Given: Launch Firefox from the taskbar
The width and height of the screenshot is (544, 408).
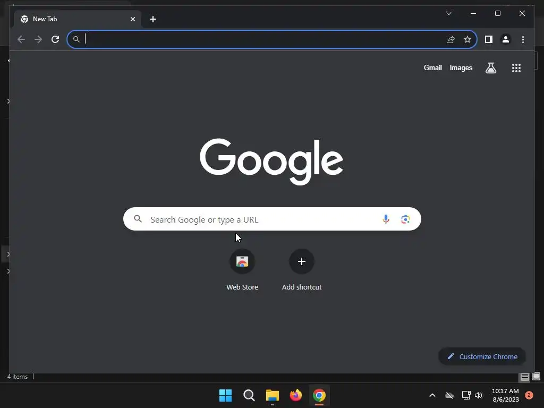Looking at the screenshot, I should (295, 395).
